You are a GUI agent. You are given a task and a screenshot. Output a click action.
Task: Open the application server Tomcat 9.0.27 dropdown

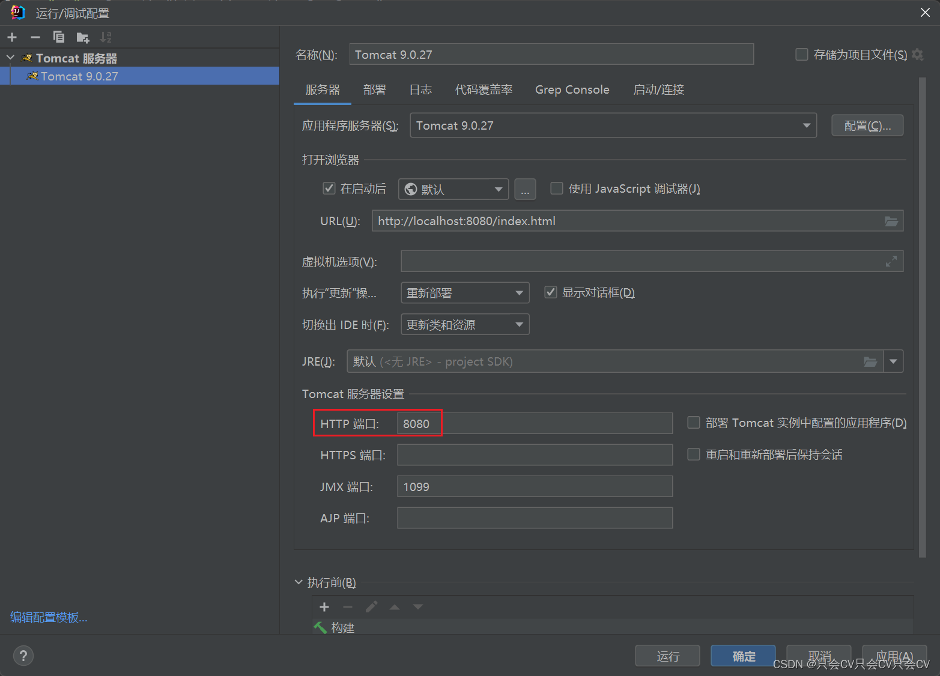(613, 125)
